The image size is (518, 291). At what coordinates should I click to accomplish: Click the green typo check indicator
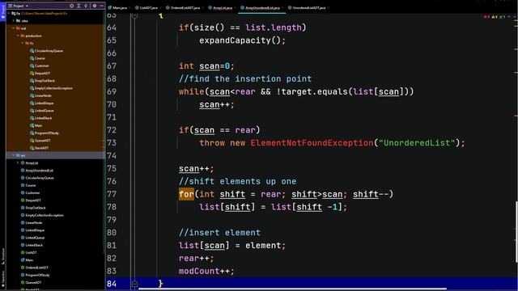[x=503, y=16]
